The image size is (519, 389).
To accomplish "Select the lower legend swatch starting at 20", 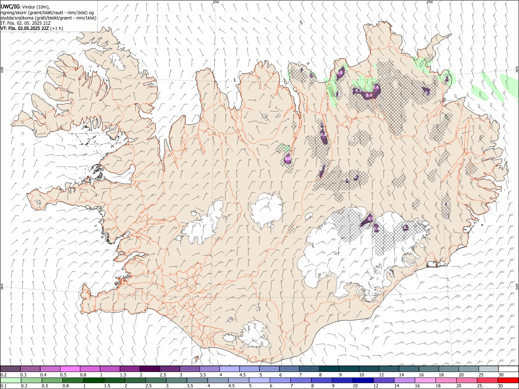I will point(466,380).
